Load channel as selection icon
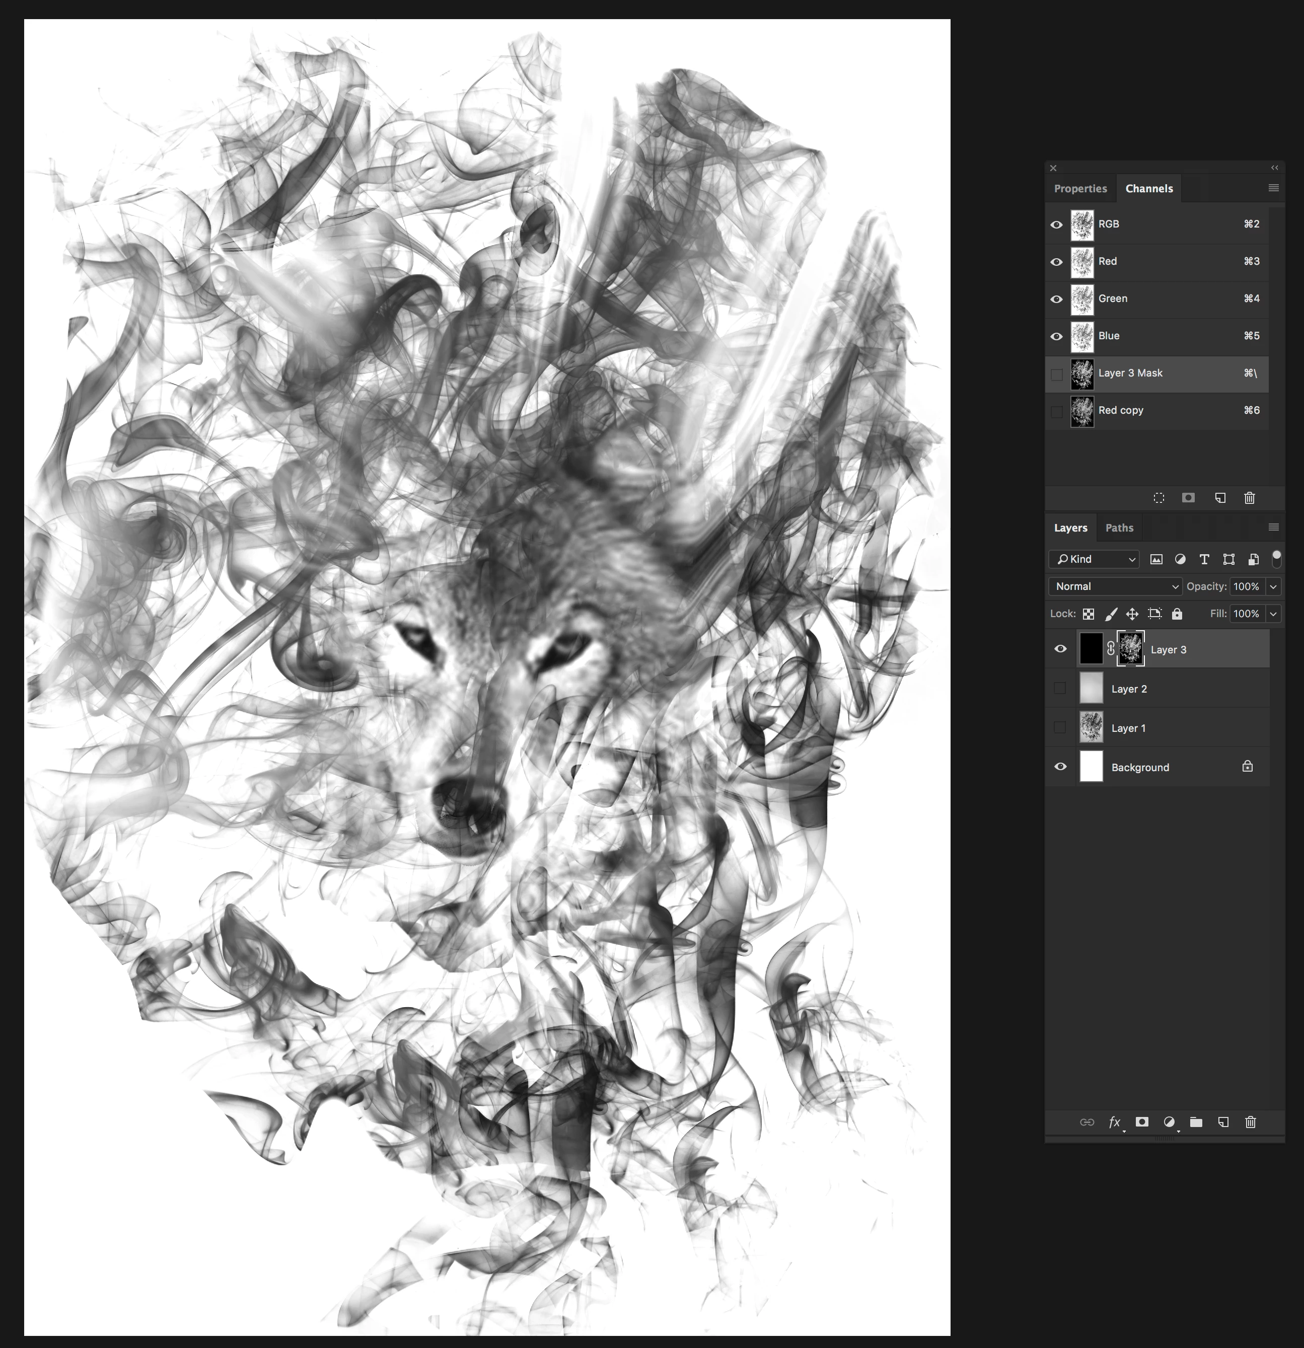1304x1348 pixels. point(1159,498)
